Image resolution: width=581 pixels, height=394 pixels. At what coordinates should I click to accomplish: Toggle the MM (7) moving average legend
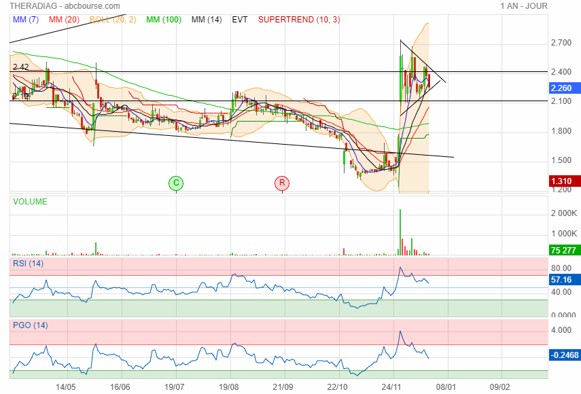point(27,20)
